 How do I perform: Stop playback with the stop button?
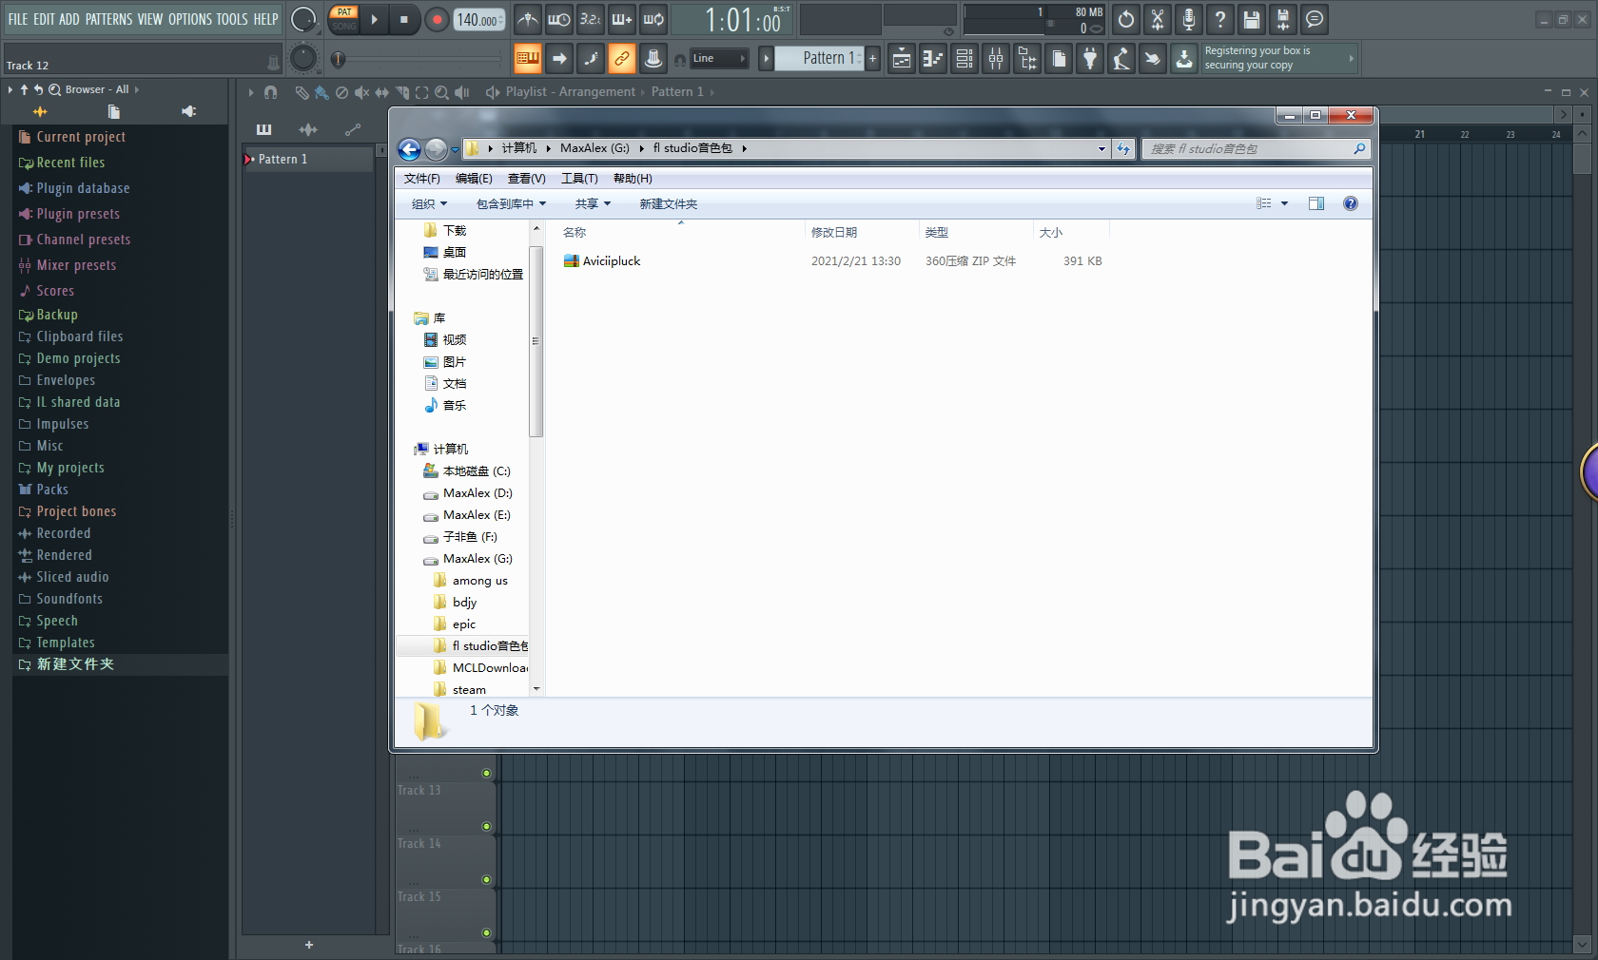[404, 19]
